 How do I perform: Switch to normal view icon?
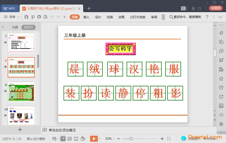coord(63,139)
